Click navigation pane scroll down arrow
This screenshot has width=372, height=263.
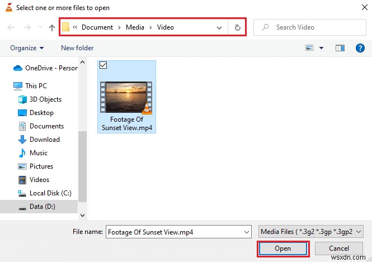tap(82, 216)
